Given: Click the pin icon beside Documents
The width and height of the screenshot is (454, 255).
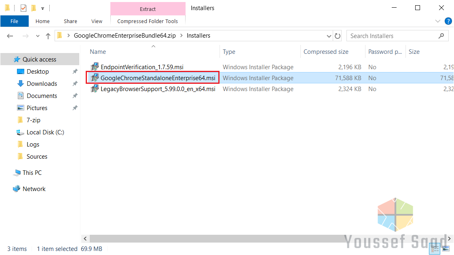Looking at the screenshot, I should point(75,96).
